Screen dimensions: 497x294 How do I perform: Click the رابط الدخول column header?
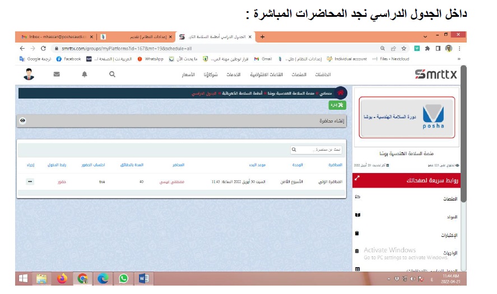(x=57, y=165)
